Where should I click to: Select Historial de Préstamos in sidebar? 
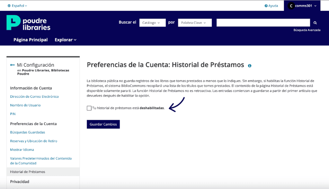[28, 172]
